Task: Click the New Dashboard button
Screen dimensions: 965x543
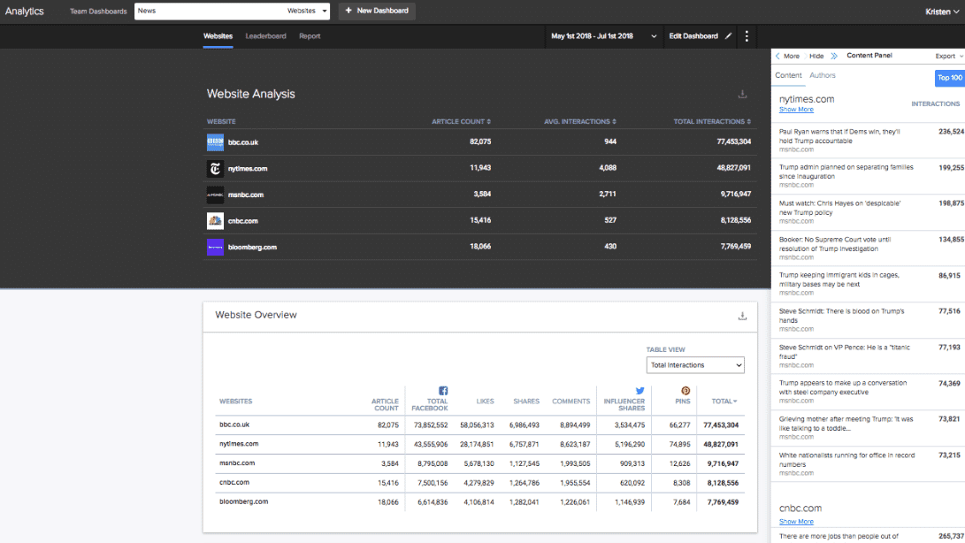Action: click(x=375, y=11)
